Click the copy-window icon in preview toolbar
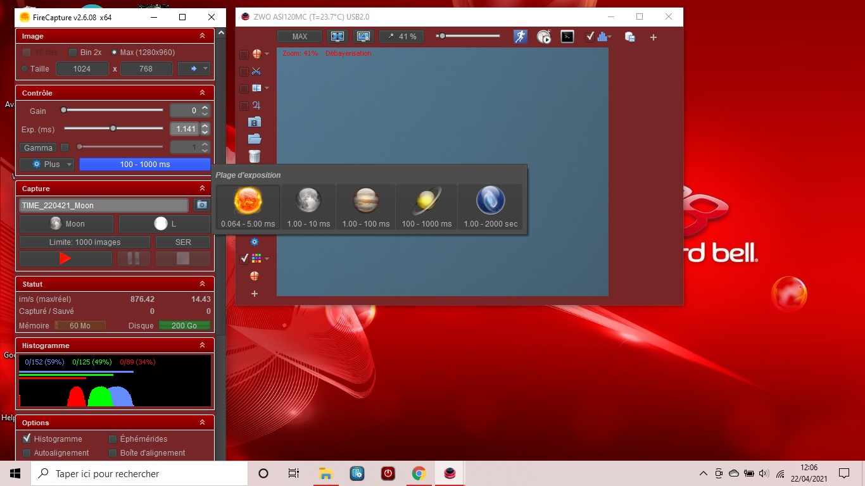This screenshot has width=865, height=486. pyautogui.click(x=630, y=37)
